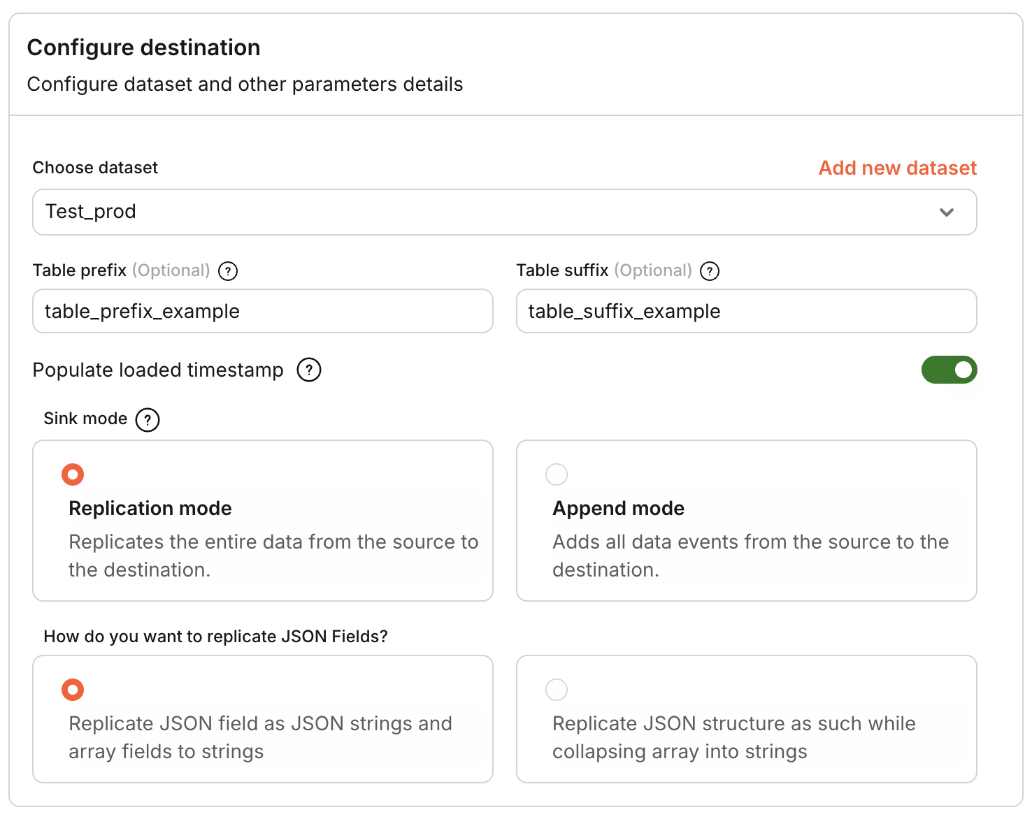The width and height of the screenshot is (1032, 819).
Task: Focus the table prefix input field
Action: click(x=263, y=311)
